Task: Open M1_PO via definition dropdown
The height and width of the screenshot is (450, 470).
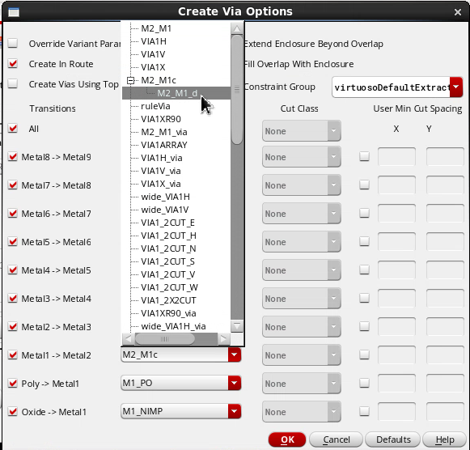Action: (x=234, y=383)
